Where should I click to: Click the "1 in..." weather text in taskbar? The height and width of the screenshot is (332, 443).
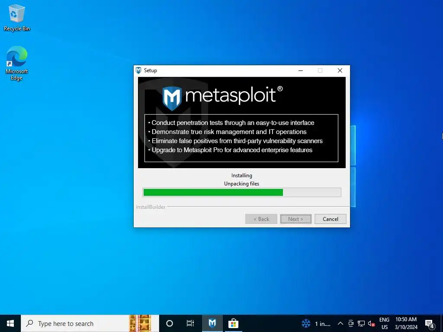323,324
